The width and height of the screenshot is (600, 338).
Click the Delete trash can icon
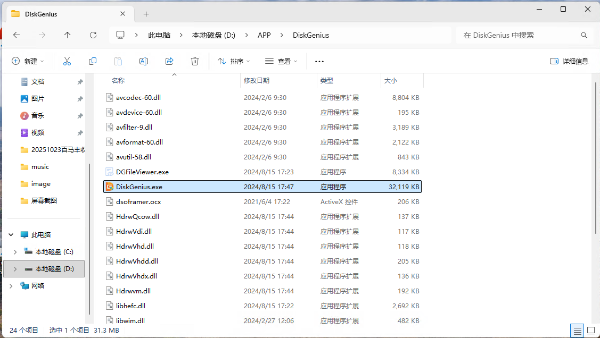[195, 61]
